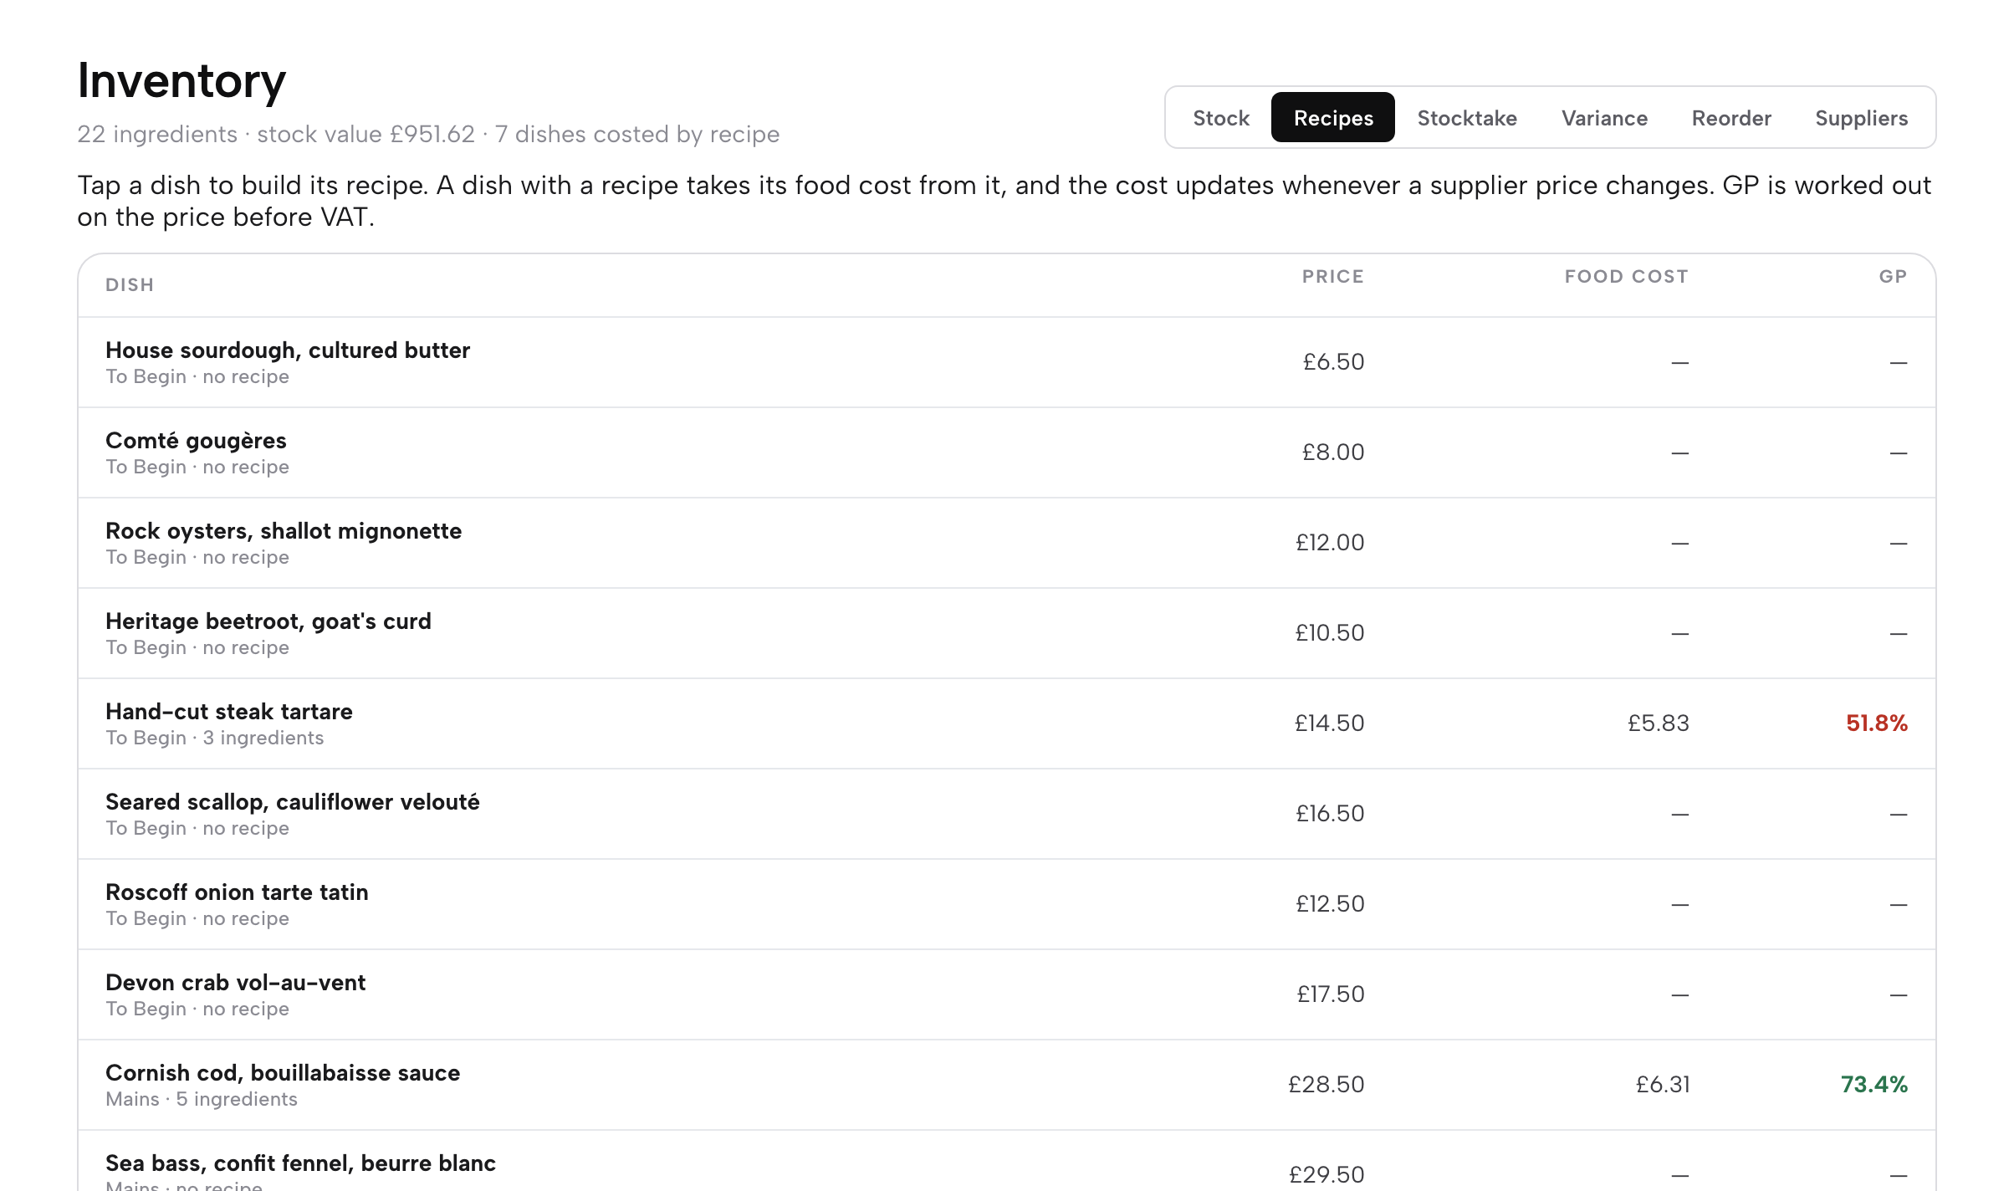The width and height of the screenshot is (2014, 1191).
Task: Switch to the Suppliers tab
Action: click(x=1861, y=118)
